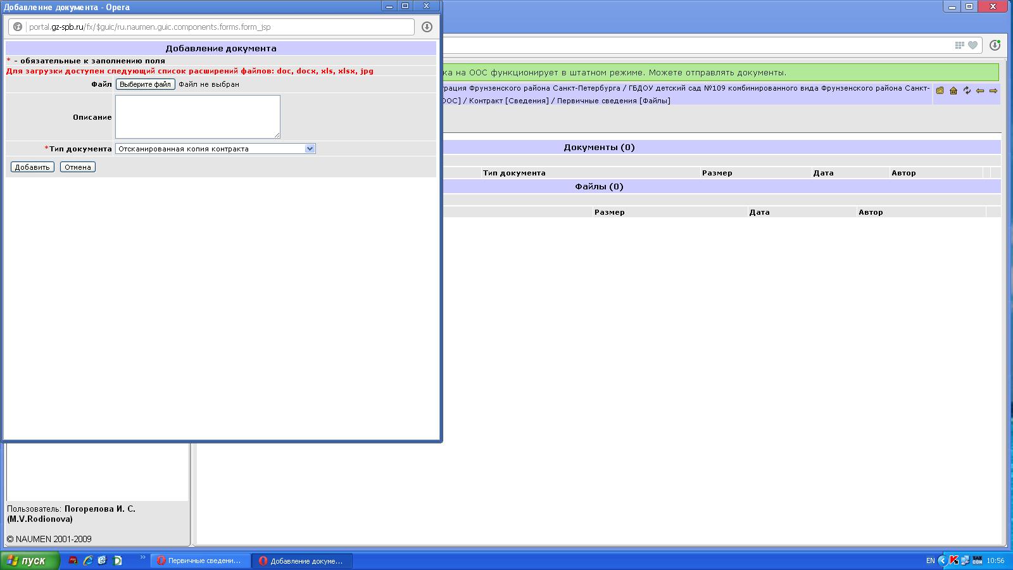
Task: Go to portal home via house icon
Action: (x=953, y=91)
